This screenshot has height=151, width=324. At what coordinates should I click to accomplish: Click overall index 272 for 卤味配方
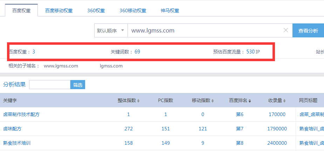pyautogui.click(x=129, y=129)
